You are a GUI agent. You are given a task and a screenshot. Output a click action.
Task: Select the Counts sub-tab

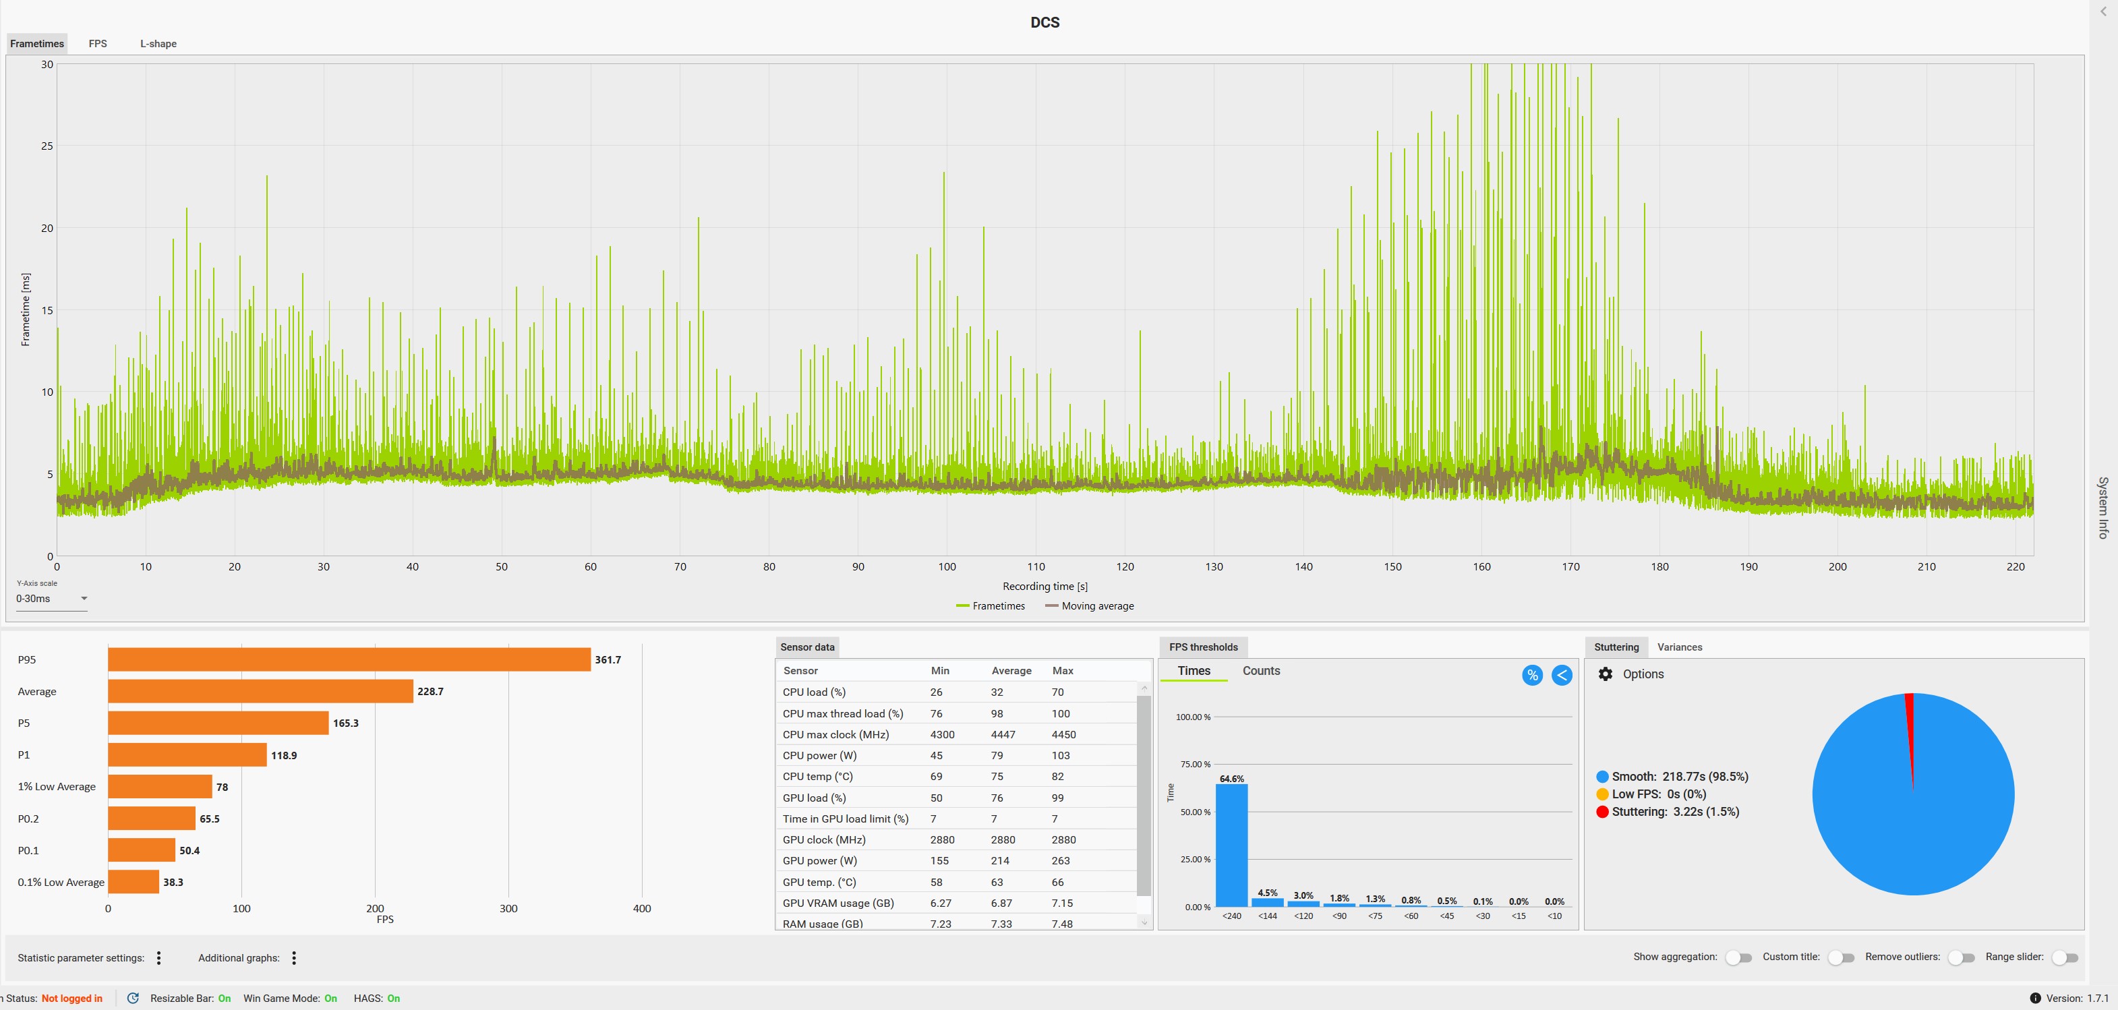tap(1261, 672)
